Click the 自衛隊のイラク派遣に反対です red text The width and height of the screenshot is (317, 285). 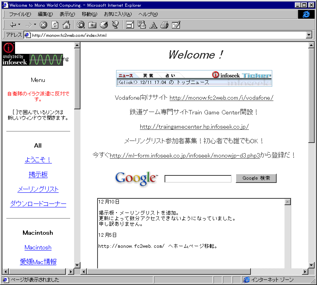click(38, 96)
